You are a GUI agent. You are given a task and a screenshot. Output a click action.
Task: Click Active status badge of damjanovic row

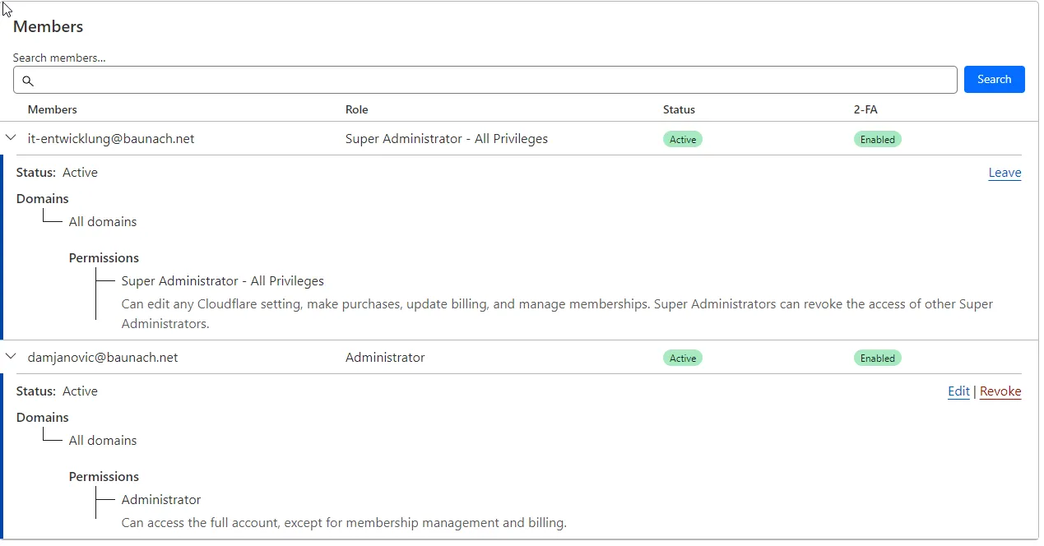[x=683, y=359]
